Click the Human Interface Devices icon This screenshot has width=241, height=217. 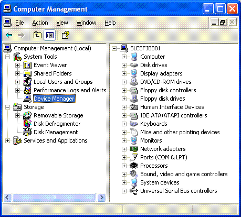(134, 107)
